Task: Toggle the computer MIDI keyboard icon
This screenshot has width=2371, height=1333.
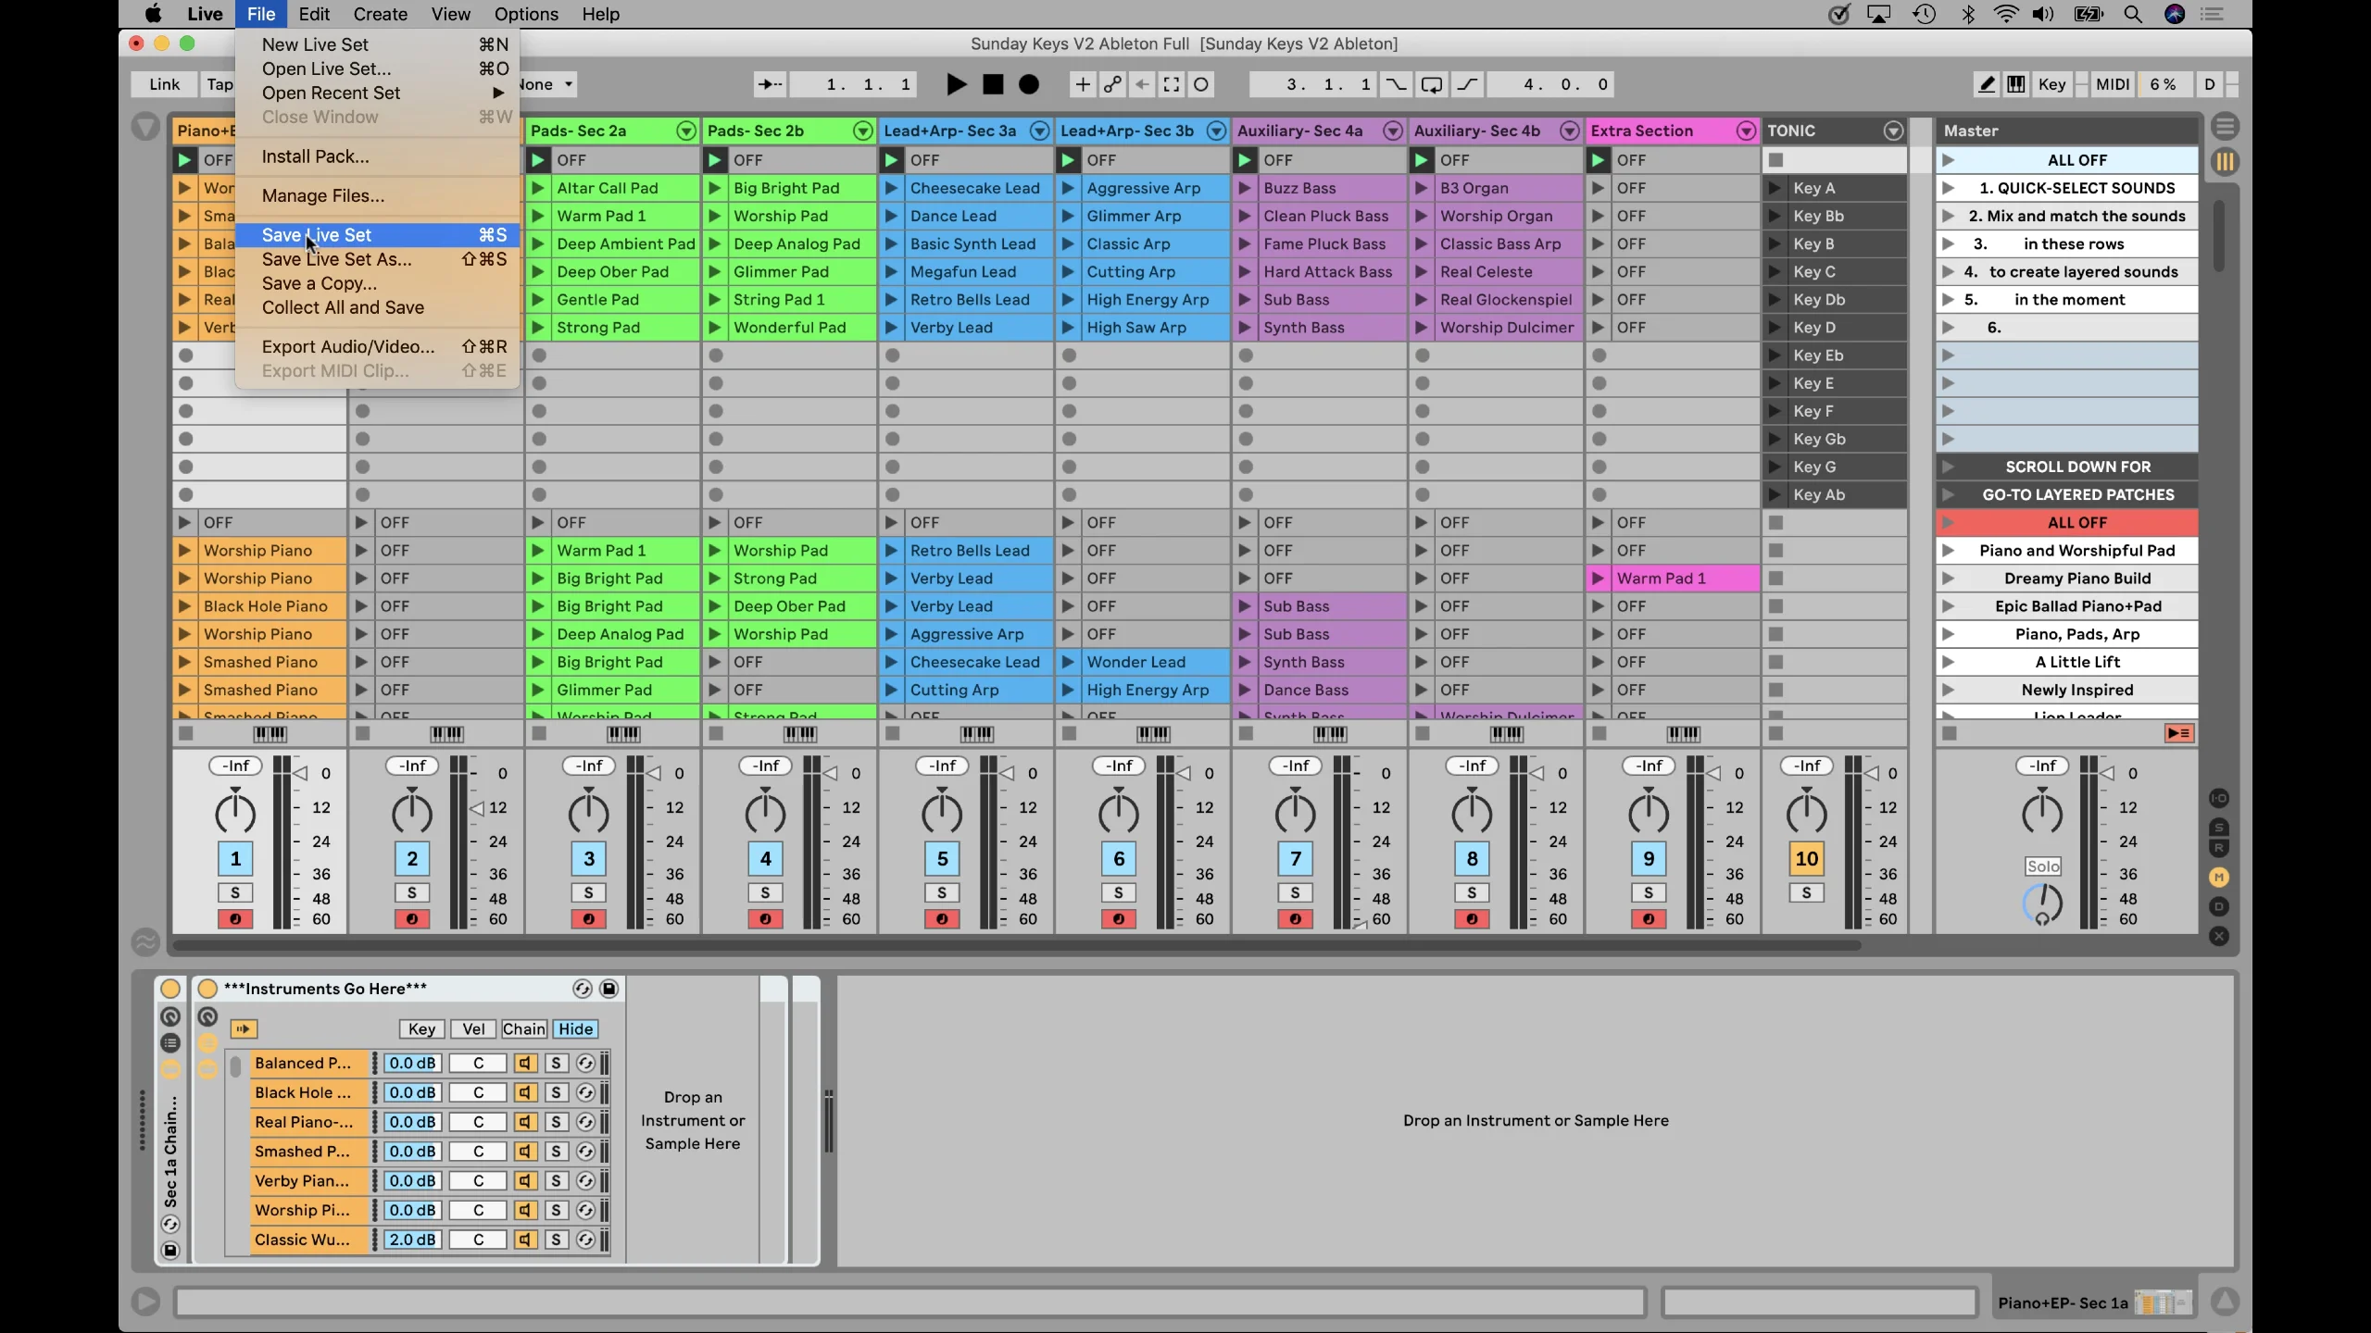Action: [2015, 84]
